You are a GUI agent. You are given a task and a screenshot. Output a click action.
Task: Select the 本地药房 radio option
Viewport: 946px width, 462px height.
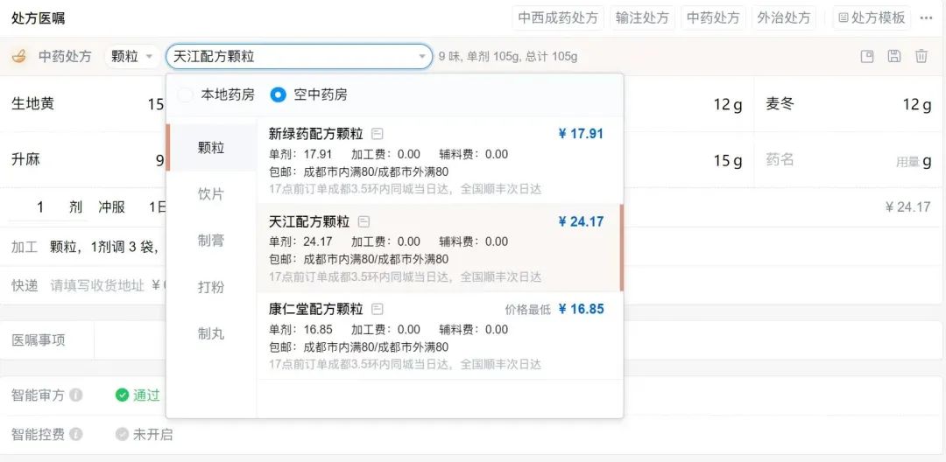click(x=185, y=94)
